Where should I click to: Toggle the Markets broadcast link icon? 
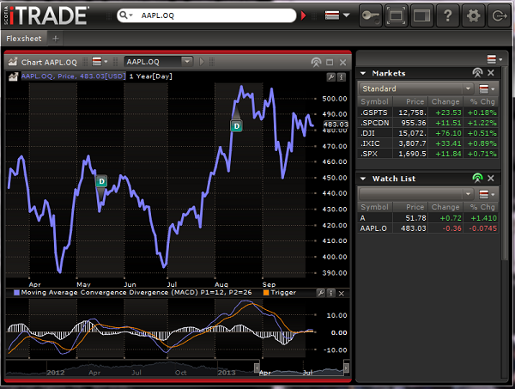coord(477,73)
